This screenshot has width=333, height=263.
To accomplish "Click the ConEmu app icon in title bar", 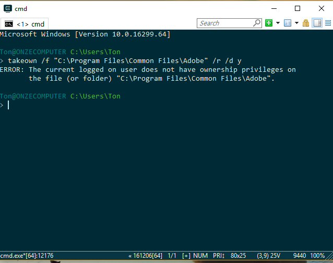I will click(x=8, y=8).
